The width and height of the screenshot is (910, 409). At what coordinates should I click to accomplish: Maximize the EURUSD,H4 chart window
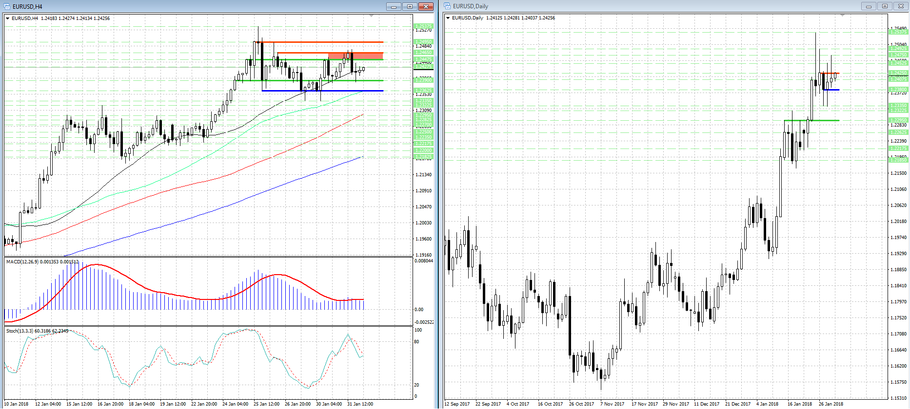pos(410,6)
